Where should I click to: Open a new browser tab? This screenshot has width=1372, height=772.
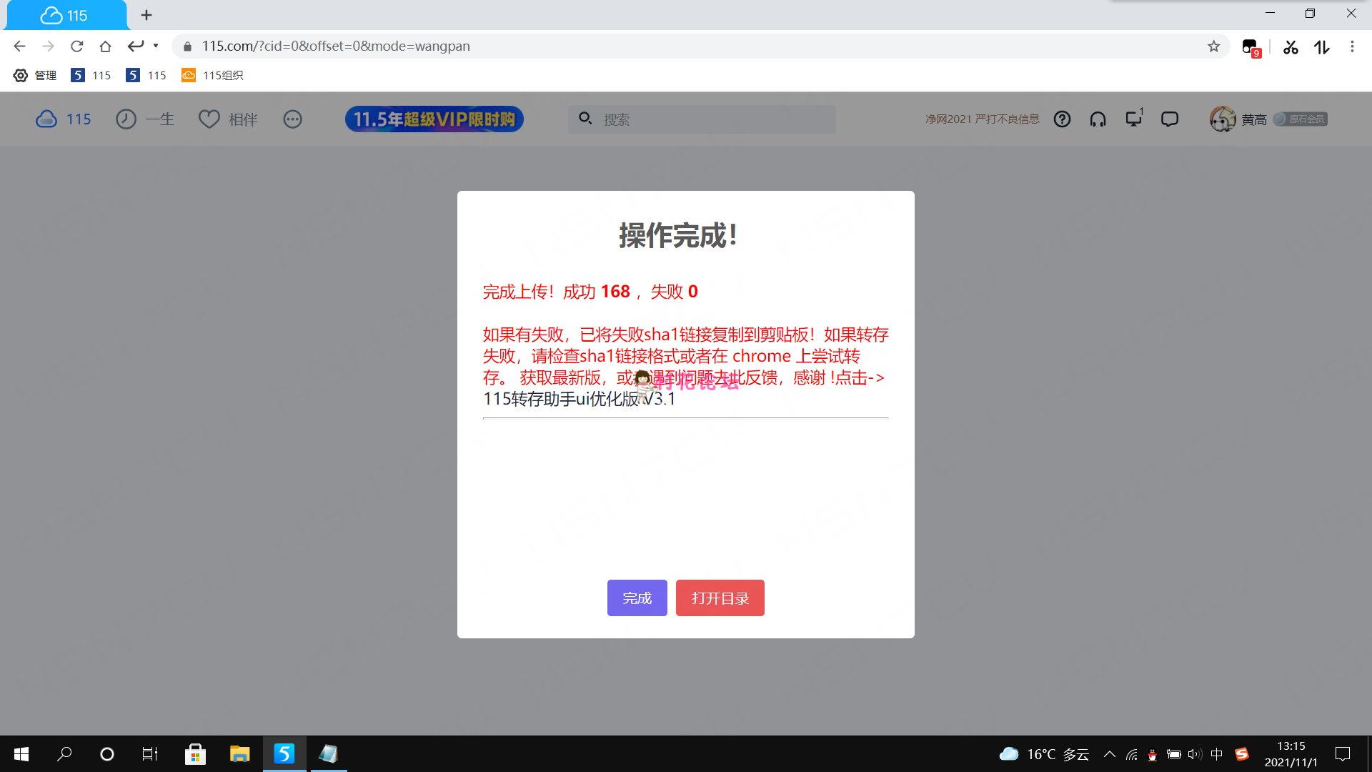146,15
